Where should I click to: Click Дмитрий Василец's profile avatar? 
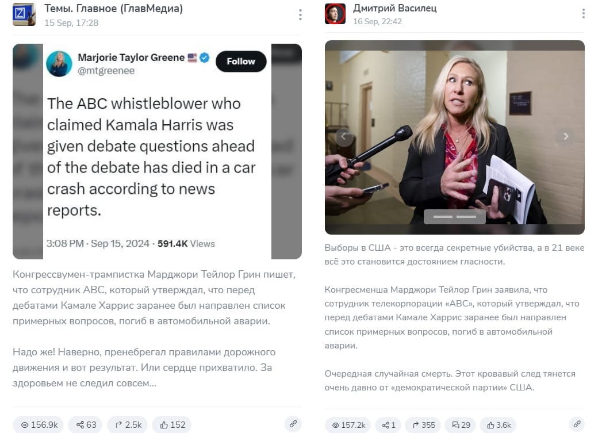click(335, 14)
